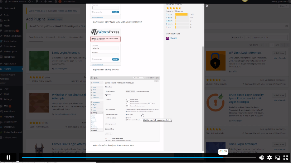Show 5 stars ratings

click(169, 14)
